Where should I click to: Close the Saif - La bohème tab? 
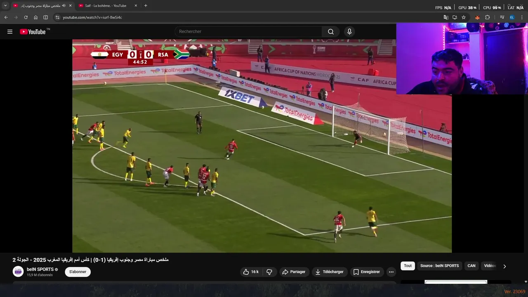coord(136,6)
